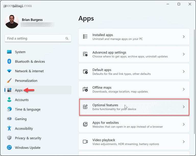This screenshot has width=196, height=156.
Task: Maximize the Settings window
Action: (179, 4)
